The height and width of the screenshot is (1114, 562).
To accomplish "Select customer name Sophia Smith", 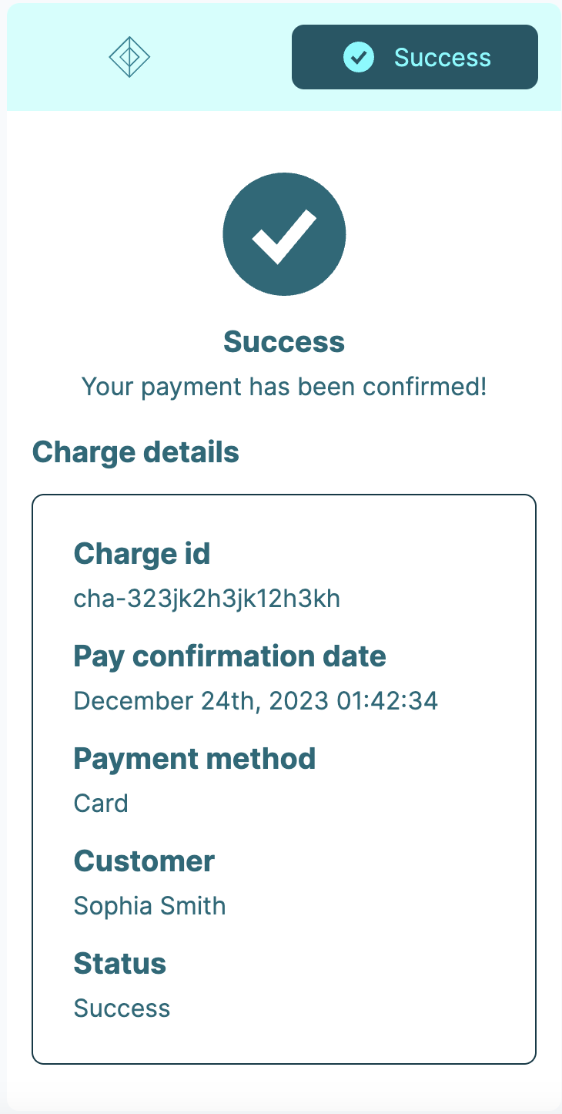I will pyautogui.click(x=149, y=906).
